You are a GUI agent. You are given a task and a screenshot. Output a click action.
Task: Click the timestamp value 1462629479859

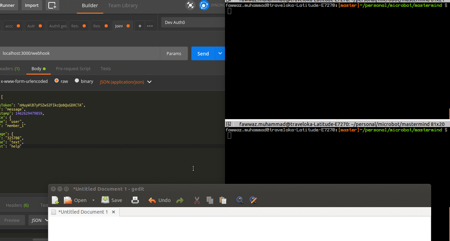coord(29,113)
